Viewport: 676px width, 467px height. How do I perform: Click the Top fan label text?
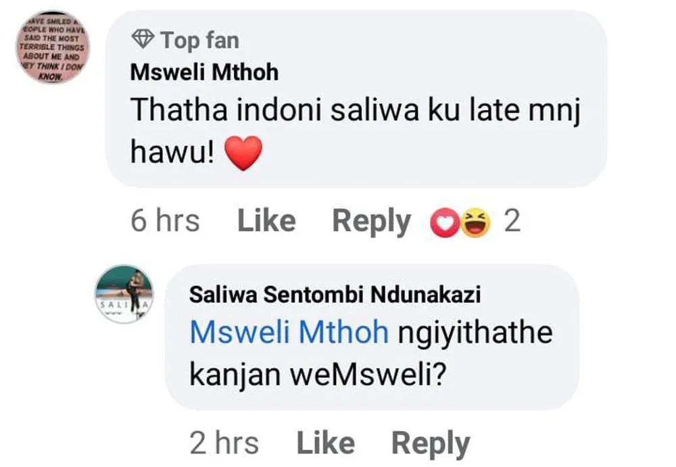tap(199, 40)
